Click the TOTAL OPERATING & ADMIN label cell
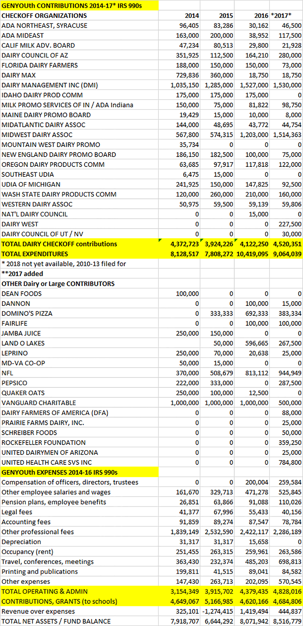The width and height of the screenshot is (303, 626). coord(45,591)
